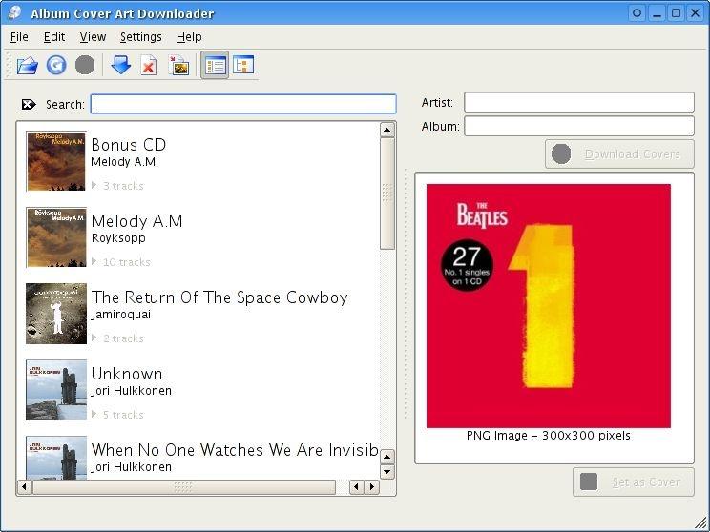Select the Jamiroquai Space Cowboy thumbnail
This screenshot has width=710, height=532.
(x=56, y=314)
